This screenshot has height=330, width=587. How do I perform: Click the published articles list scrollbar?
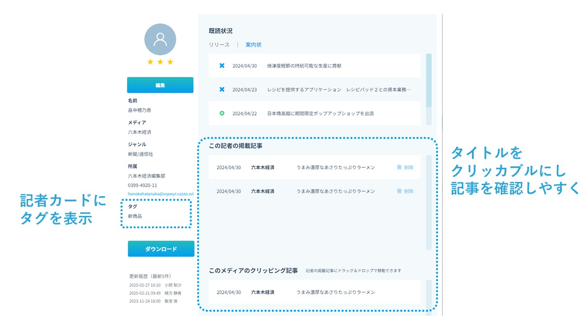click(429, 202)
